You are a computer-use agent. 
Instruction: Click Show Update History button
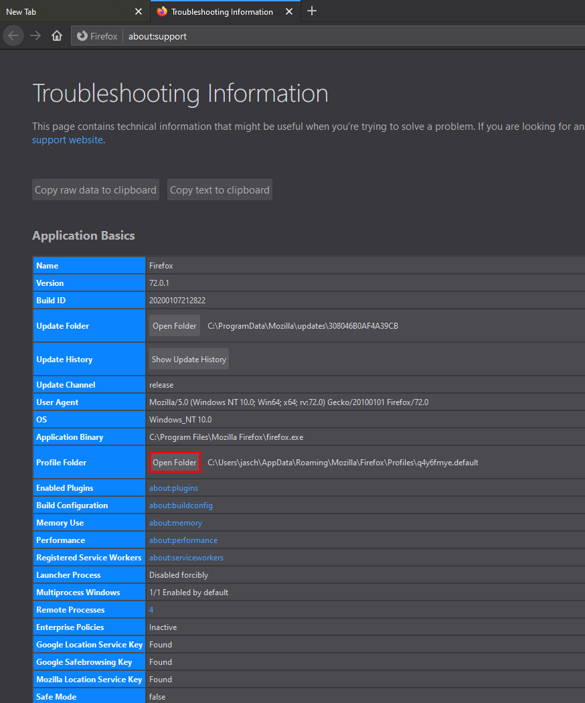189,359
